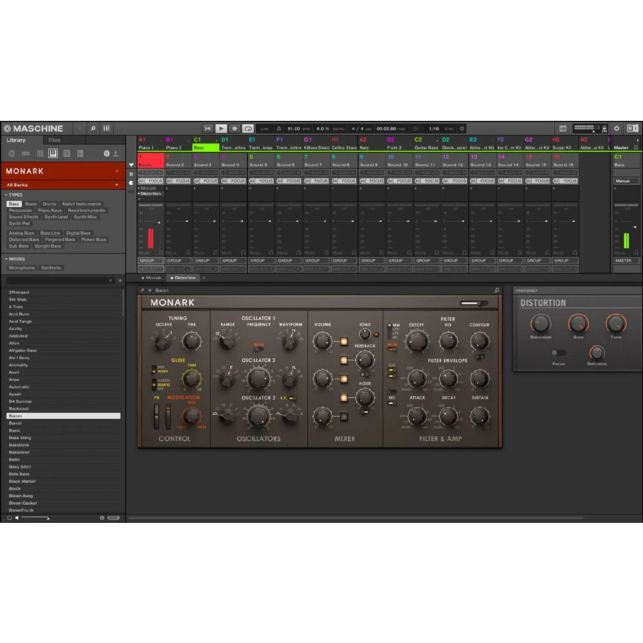The height and width of the screenshot is (643, 643).
Task: Collapse the MODES section
Action: (x=6, y=258)
